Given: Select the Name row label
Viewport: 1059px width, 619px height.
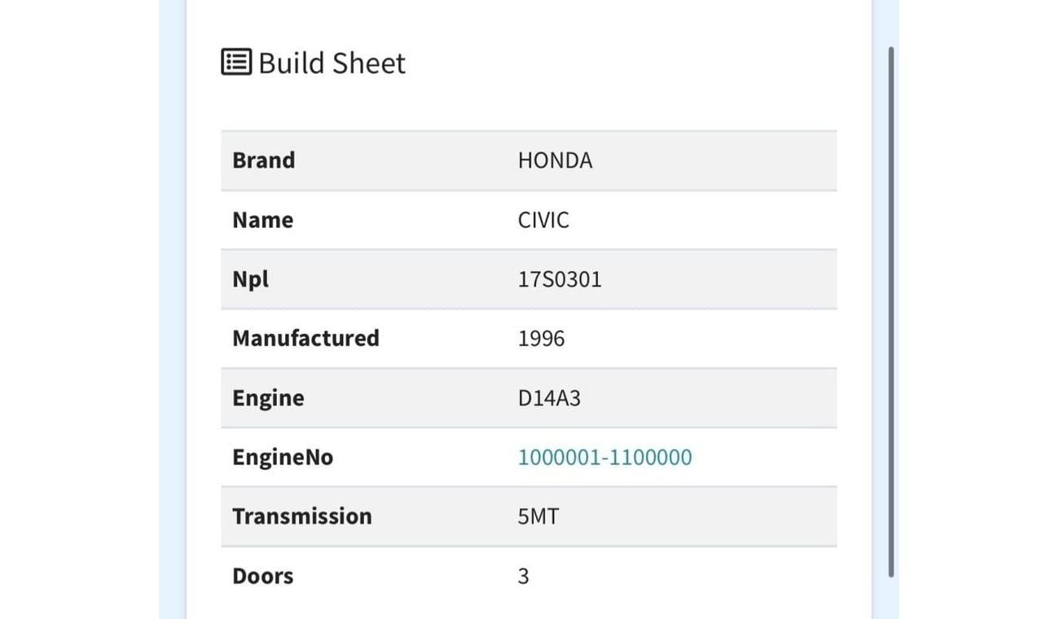Looking at the screenshot, I should pyautogui.click(x=262, y=220).
